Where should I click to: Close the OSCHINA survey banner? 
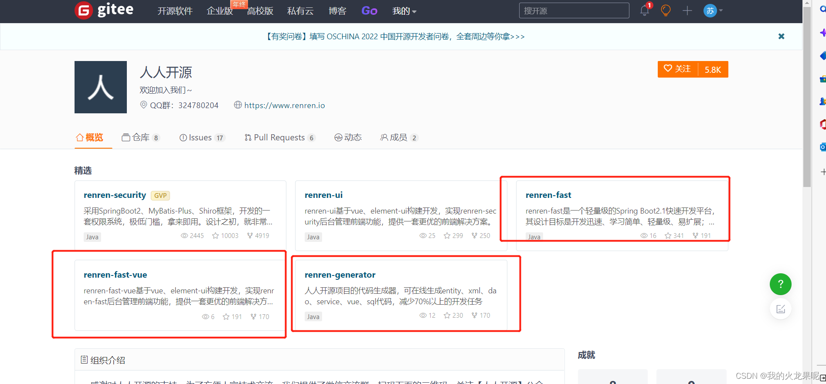tap(782, 36)
